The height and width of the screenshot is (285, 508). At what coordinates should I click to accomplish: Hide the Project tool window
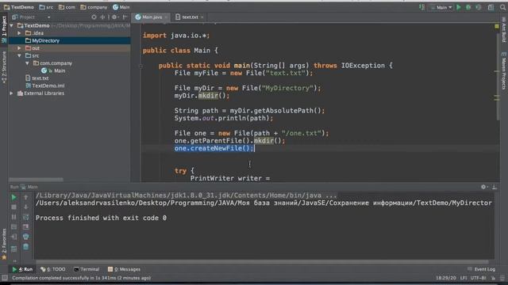(x=125, y=17)
